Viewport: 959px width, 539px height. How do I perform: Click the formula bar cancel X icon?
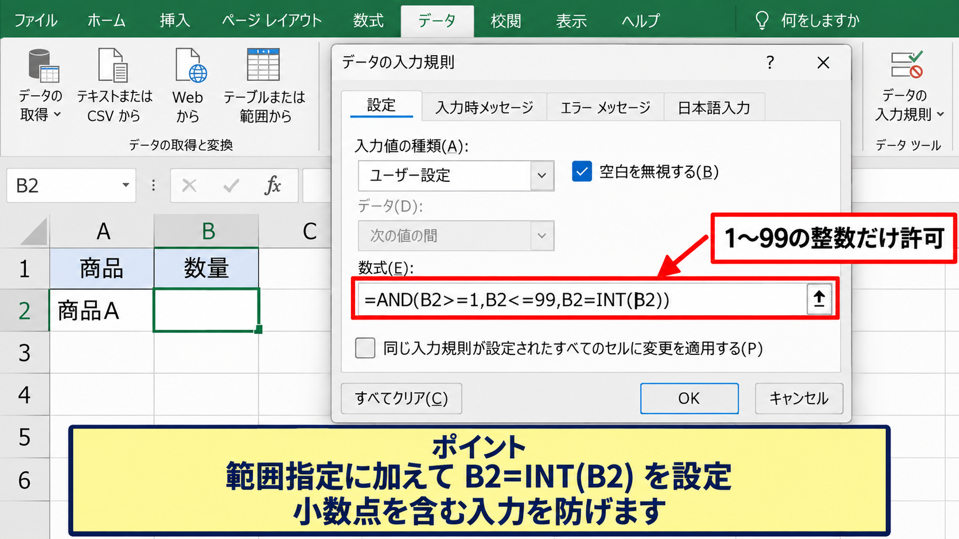[x=189, y=186]
